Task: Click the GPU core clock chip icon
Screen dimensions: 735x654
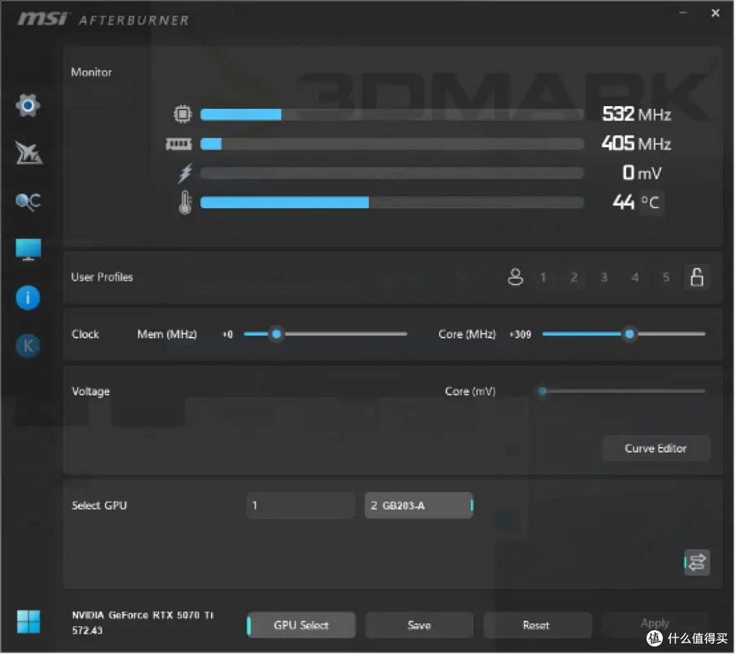Action: (183, 114)
